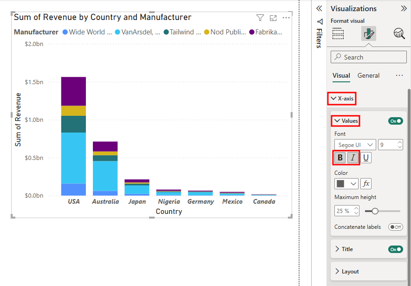Image resolution: width=411 pixels, height=286 pixels.
Task: Click the Mexico axis label
Action: [x=233, y=201]
